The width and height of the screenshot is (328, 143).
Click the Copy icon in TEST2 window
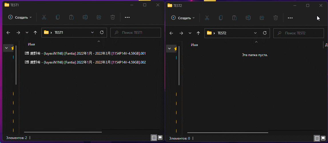221,18
